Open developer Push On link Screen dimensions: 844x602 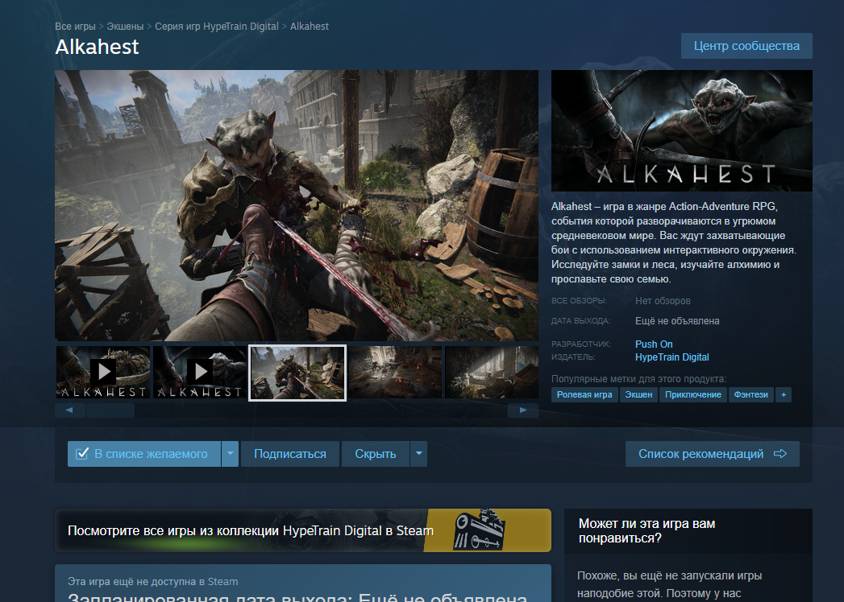point(654,344)
